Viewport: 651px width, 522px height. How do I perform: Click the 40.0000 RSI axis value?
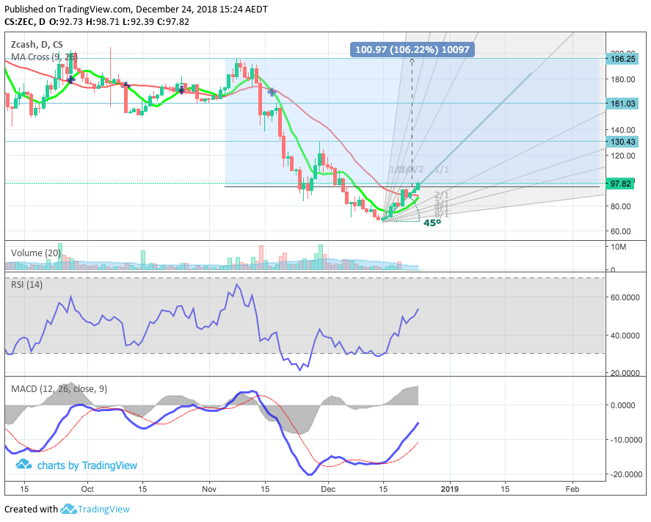[625, 336]
